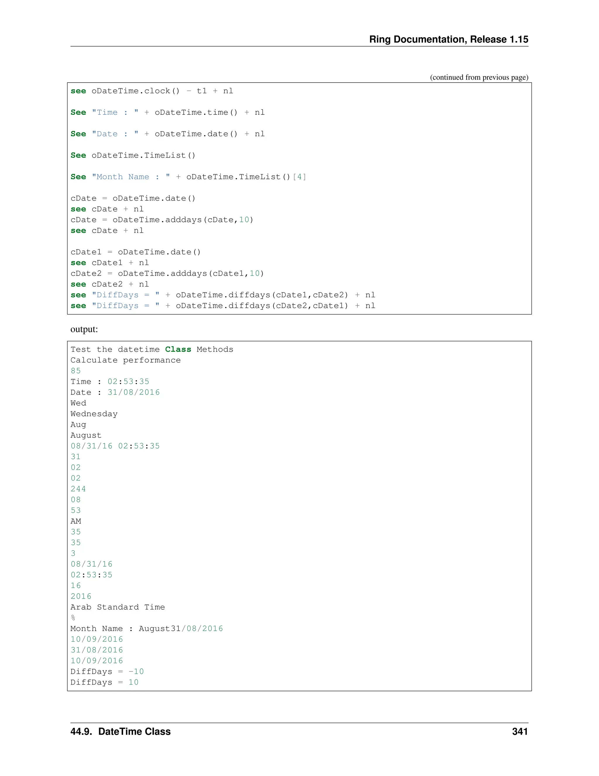Click the diffdays(cDate2,cDate1) line
599x776 pixels.
[x=223, y=306]
